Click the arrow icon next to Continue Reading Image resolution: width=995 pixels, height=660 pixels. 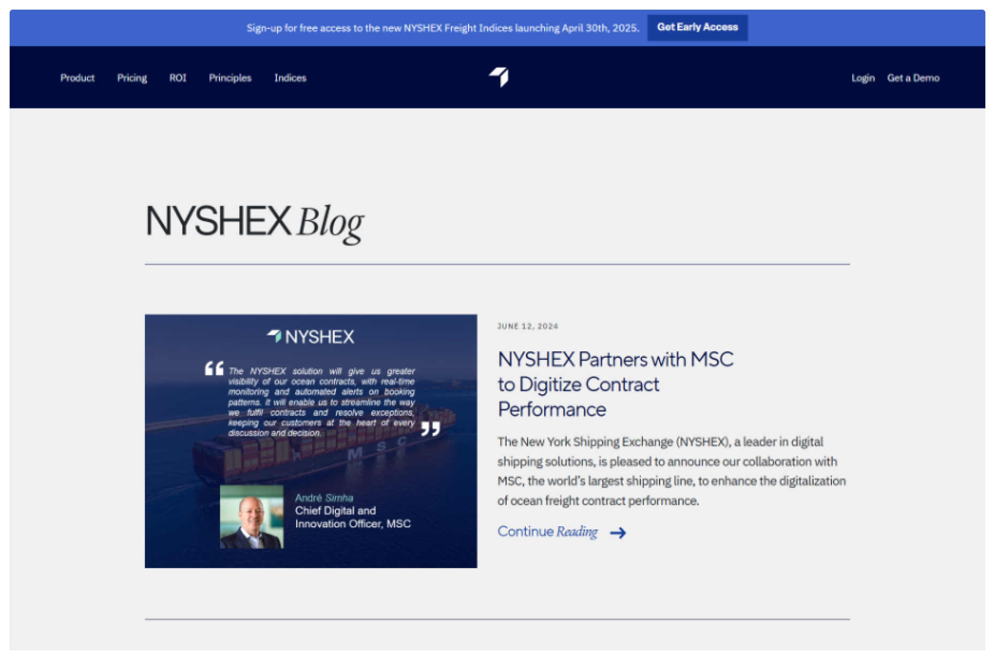(x=618, y=533)
